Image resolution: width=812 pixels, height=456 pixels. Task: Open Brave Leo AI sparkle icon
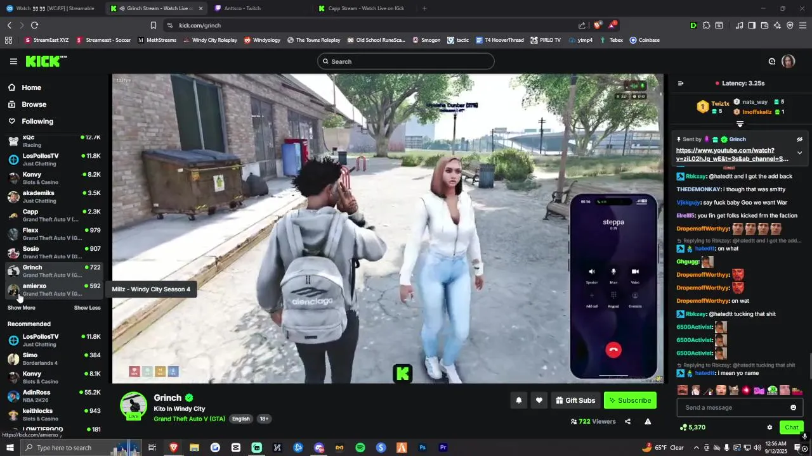(x=777, y=25)
